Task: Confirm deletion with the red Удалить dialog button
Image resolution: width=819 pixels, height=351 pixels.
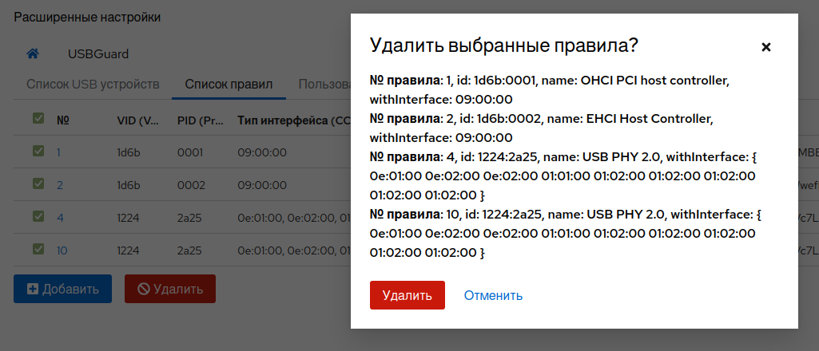Action: [407, 295]
